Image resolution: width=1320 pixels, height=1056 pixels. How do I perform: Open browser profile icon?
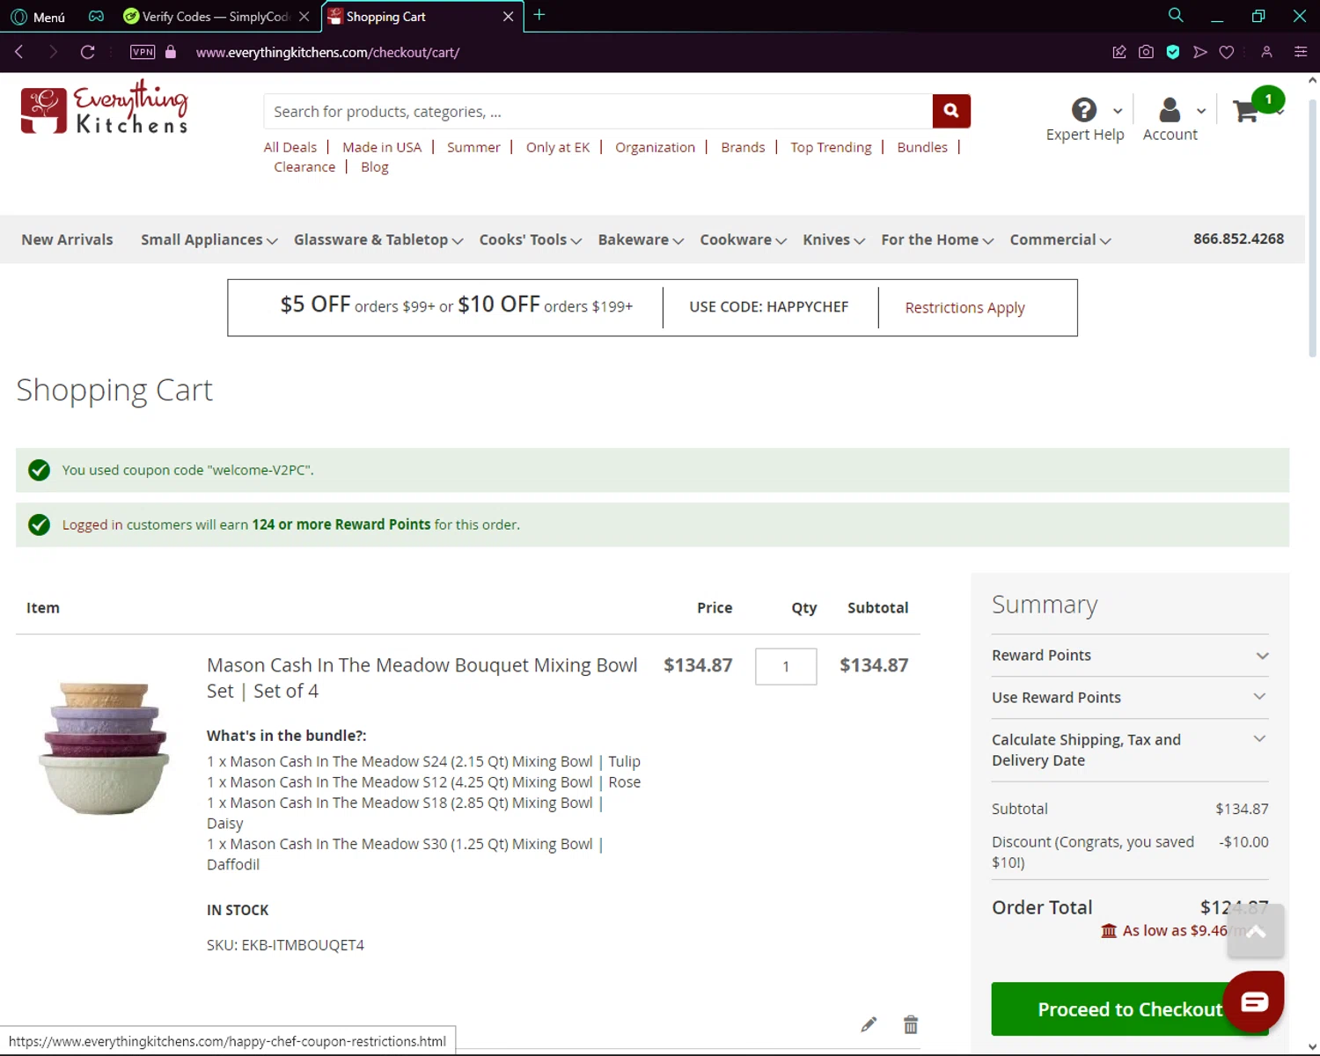coord(1266,52)
